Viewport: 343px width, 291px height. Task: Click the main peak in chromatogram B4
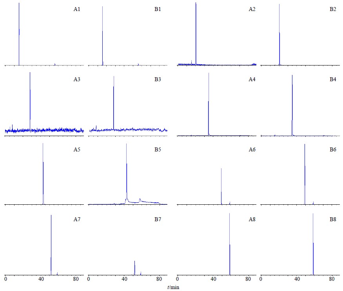[x=292, y=105]
